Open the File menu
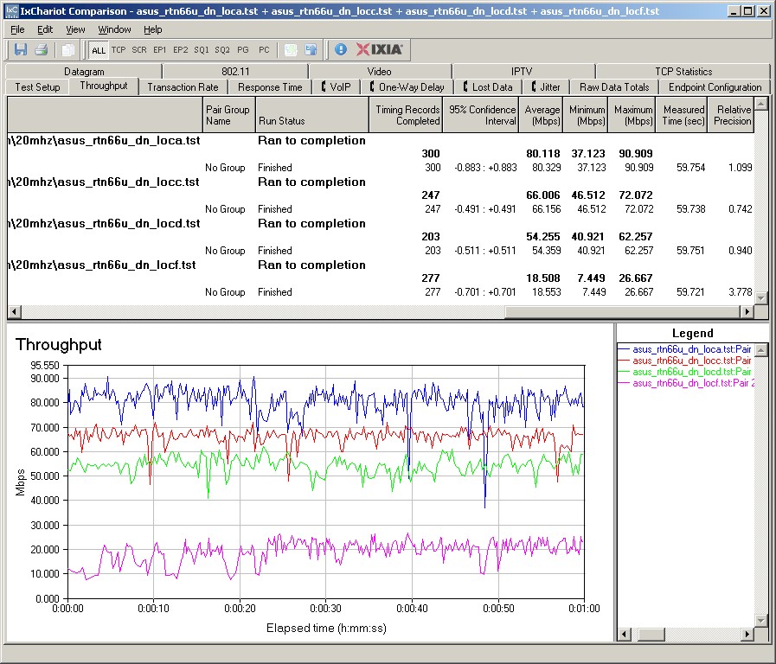Viewport: 776px width, 664px height. point(17,29)
